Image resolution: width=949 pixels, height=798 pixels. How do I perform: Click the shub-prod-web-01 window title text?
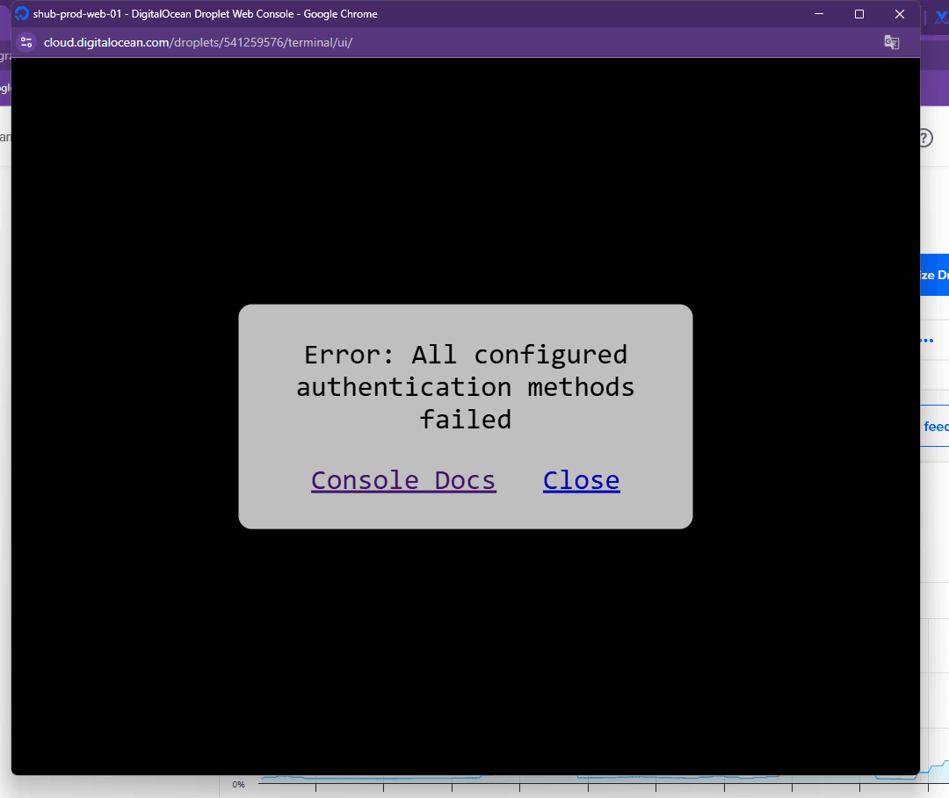click(x=205, y=14)
